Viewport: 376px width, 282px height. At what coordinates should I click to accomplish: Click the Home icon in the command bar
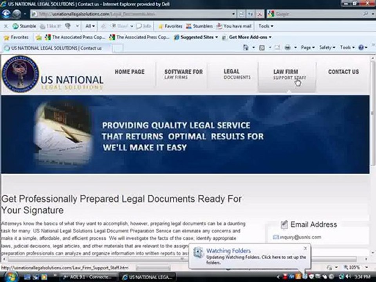pos(246,47)
